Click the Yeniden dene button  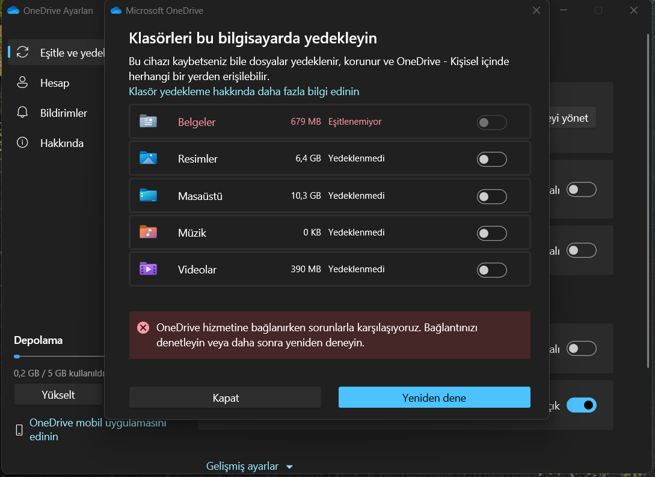click(x=434, y=397)
